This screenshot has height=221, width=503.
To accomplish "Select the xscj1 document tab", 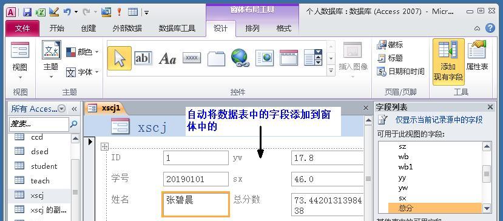I will pos(105,108).
